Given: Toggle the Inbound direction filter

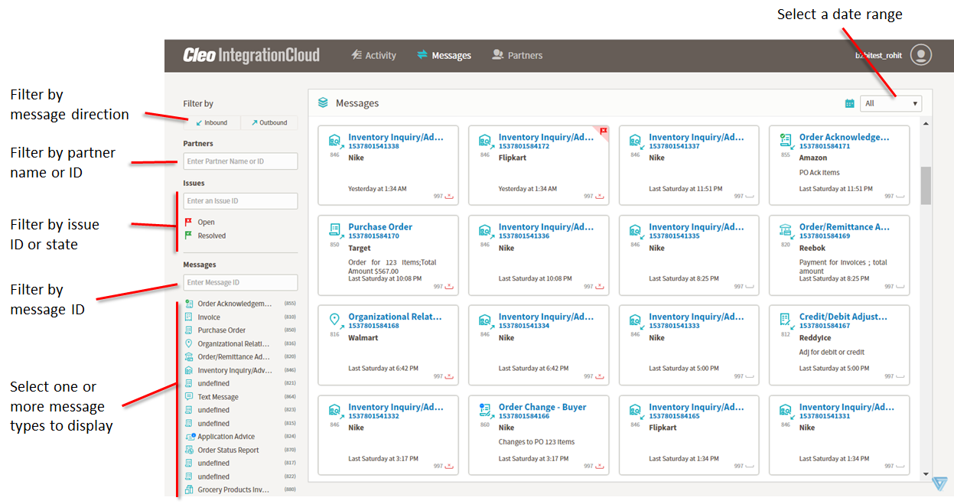Looking at the screenshot, I should (x=211, y=122).
